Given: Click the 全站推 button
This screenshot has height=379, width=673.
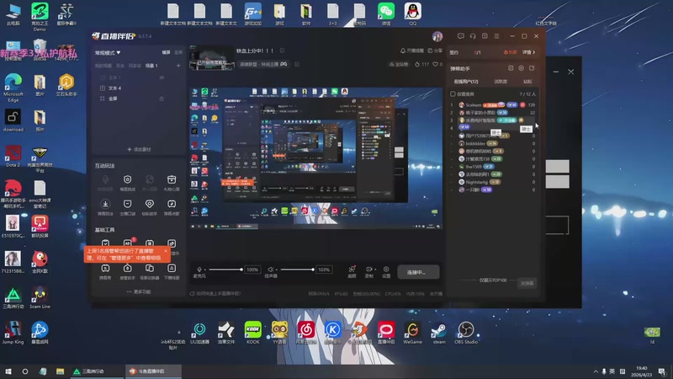Looking at the screenshot, I should point(399,65).
